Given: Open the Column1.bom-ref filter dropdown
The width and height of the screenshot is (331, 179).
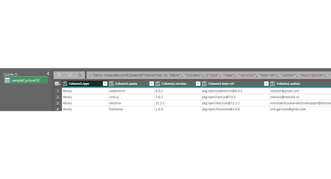Looking at the screenshot, I should coord(266,84).
